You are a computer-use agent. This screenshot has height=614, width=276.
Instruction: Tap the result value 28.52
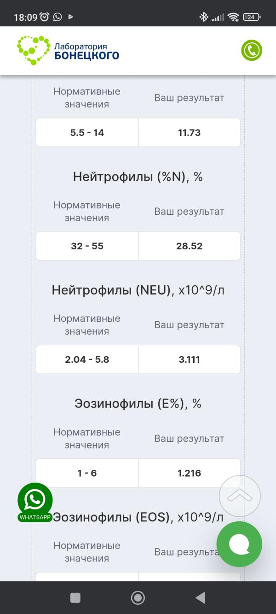(x=189, y=246)
